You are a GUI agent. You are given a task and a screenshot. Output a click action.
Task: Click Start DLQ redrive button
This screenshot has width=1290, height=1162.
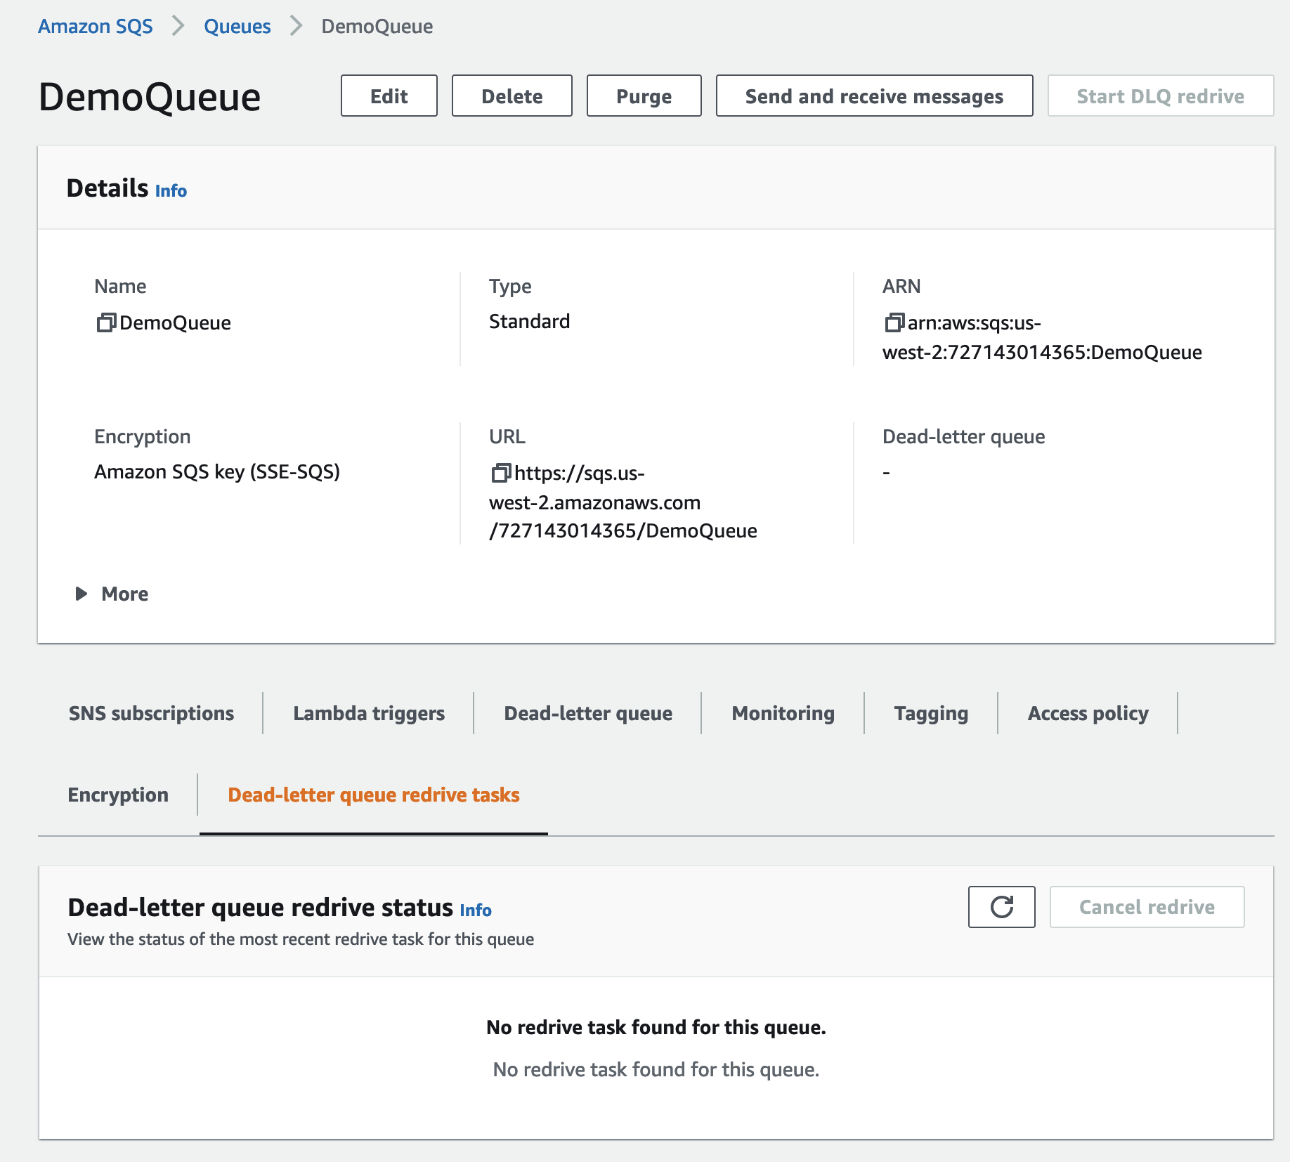[x=1161, y=96]
